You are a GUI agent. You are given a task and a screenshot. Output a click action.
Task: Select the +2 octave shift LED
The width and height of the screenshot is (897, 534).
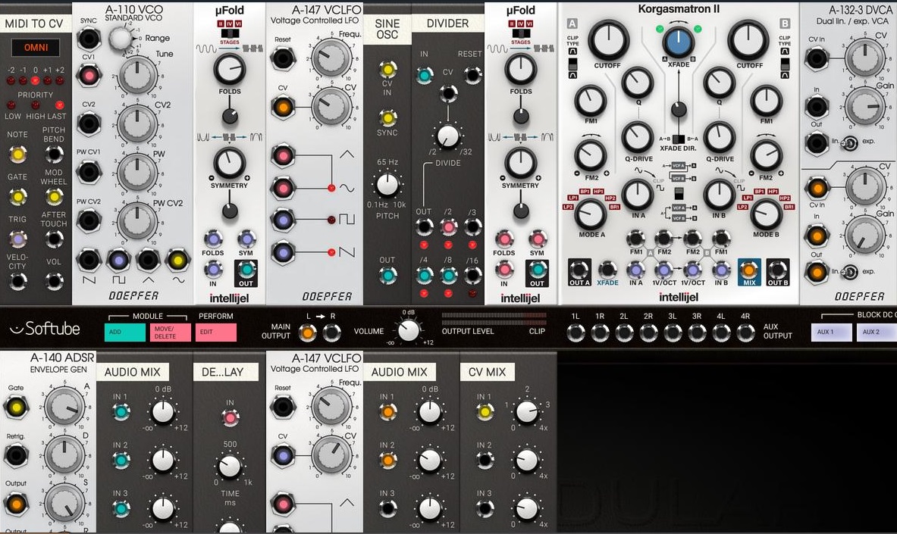pyautogui.click(x=59, y=80)
